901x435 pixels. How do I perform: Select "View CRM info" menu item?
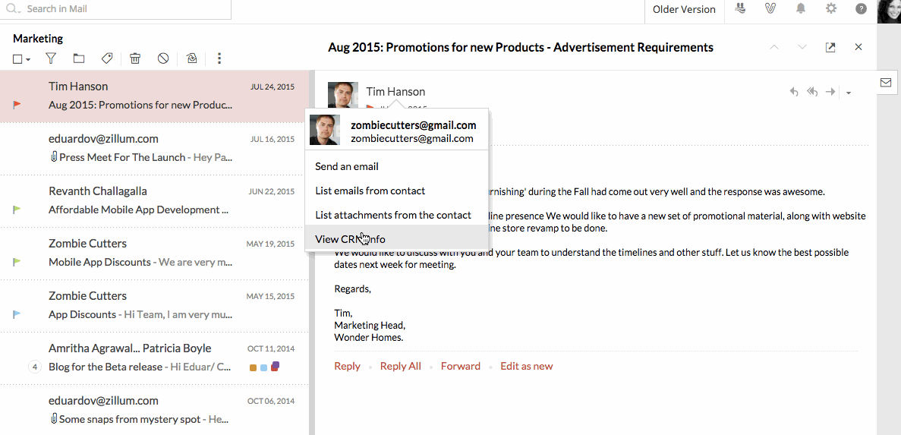tap(350, 239)
